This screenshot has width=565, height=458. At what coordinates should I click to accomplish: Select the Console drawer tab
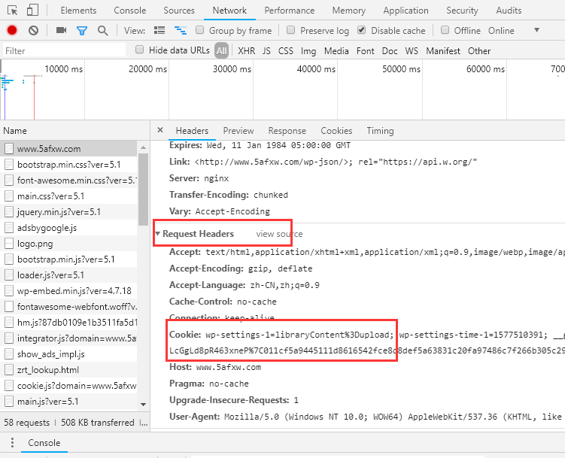(x=44, y=442)
